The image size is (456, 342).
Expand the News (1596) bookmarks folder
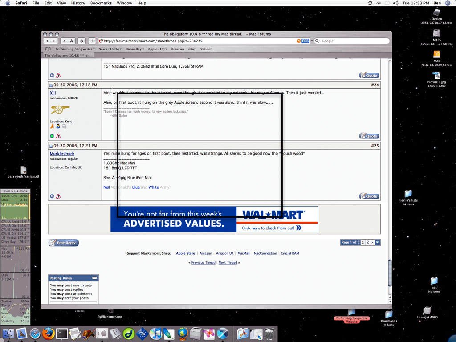(x=110, y=49)
